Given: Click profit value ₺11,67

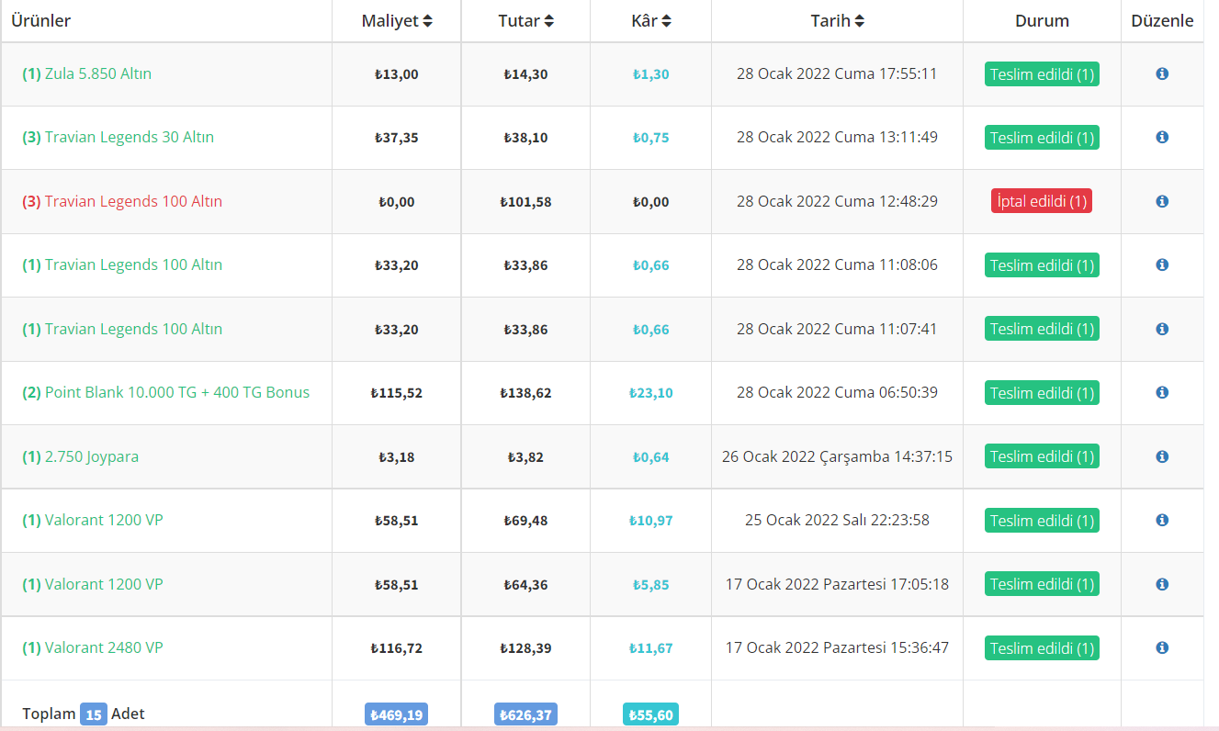Looking at the screenshot, I should (651, 648).
